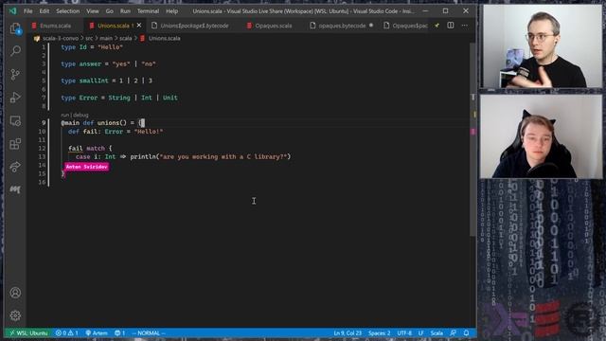Image resolution: width=606 pixels, height=341 pixels.
Task: Click the Anton Sviridov cursor label
Action: tap(86, 167)
